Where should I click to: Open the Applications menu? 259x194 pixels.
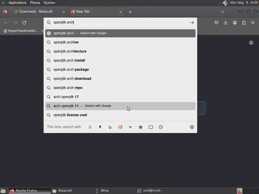17,3
